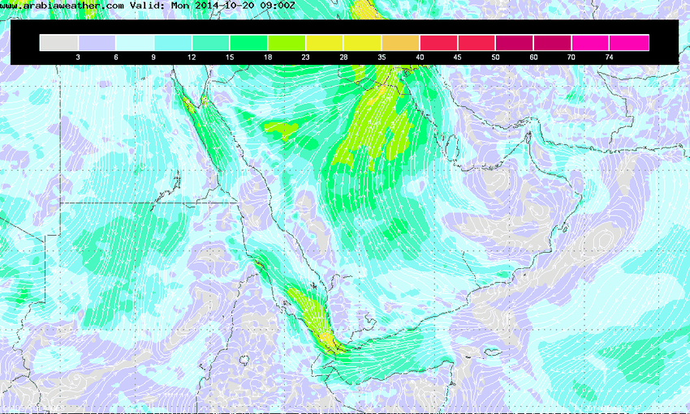The width and height of the screenshot is (690, 414).
Task: Click the orange swatch between 35 and 40
Action: click(x=401, y=42)
